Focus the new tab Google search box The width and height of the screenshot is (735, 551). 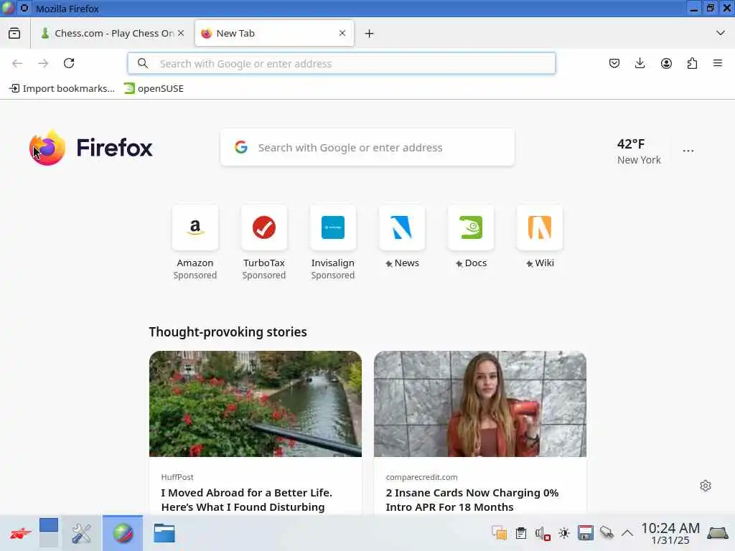pyautogui.click(x=367, y=148)
